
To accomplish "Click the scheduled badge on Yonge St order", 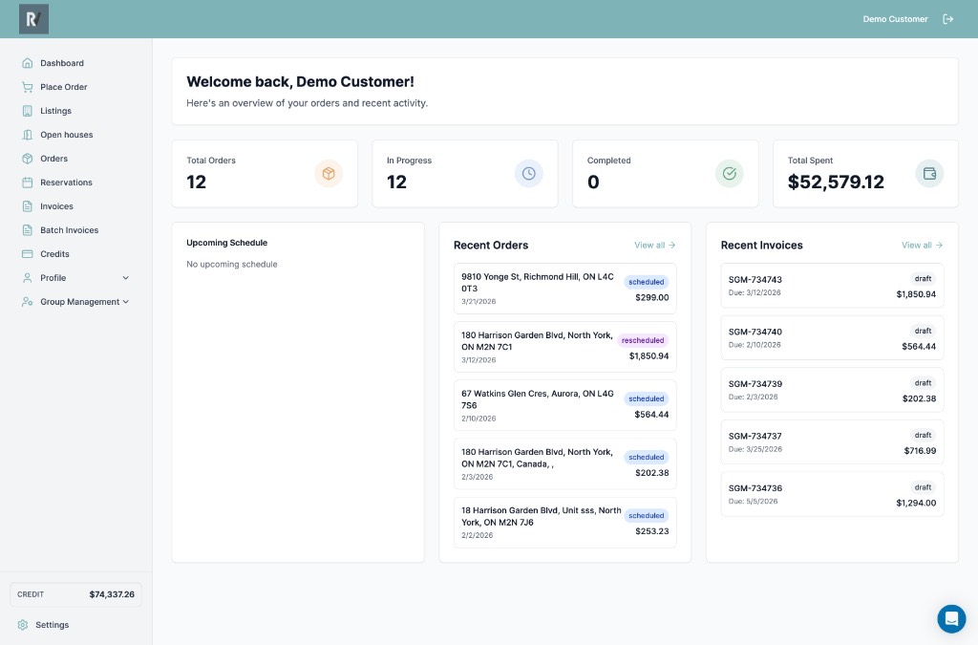I will [x=647, y=282].
